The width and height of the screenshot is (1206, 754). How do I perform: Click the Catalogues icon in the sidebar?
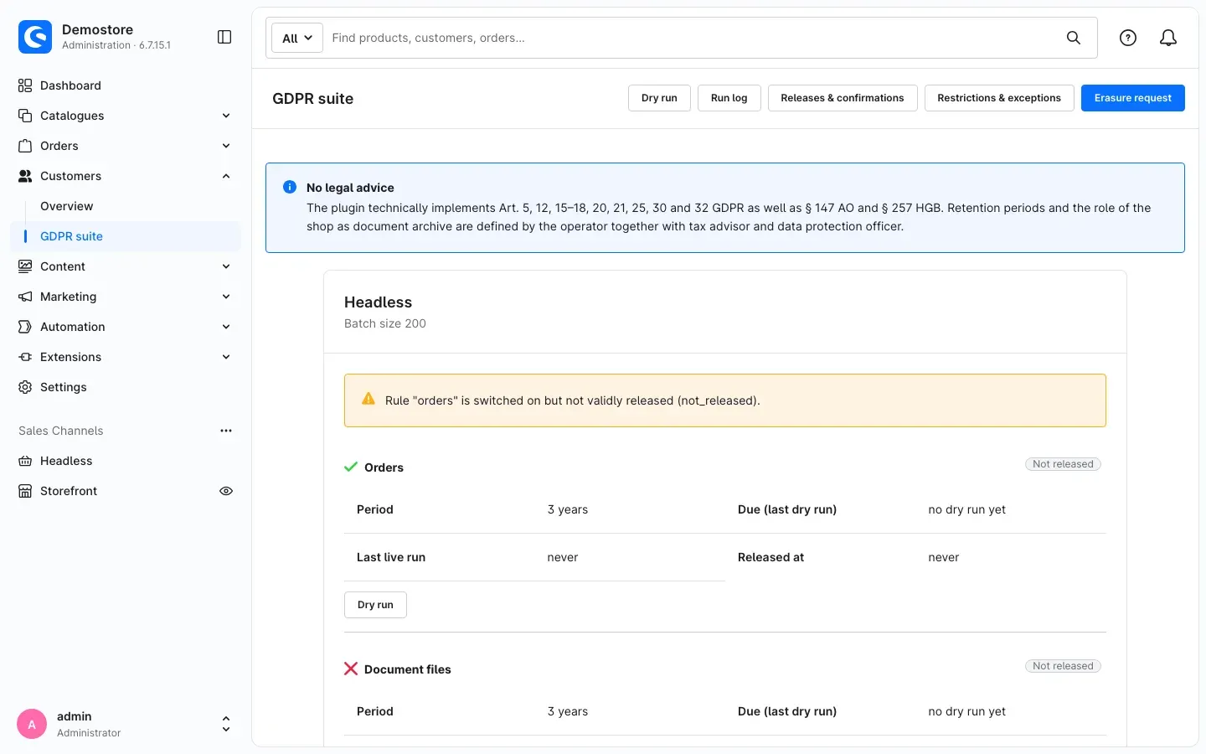(x=25, y=116)
